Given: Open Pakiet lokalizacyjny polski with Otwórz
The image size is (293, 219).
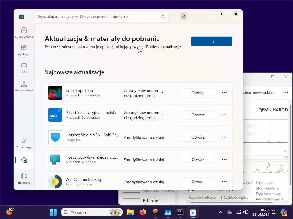Looking at the screenshot, I should coord(198,115).
